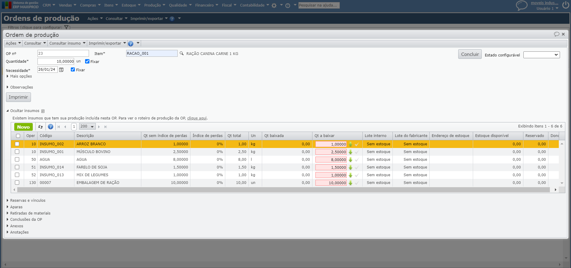The width and height of the screenshot is (571, 268).
Task: Click the power logout icon
Action: tap(565, 5)
